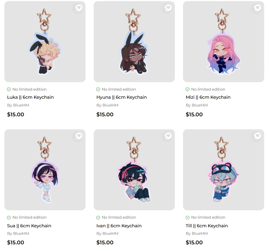Click the heart icon on Sua keychain
The image size is (269, 251).
[x=79, y=136]
